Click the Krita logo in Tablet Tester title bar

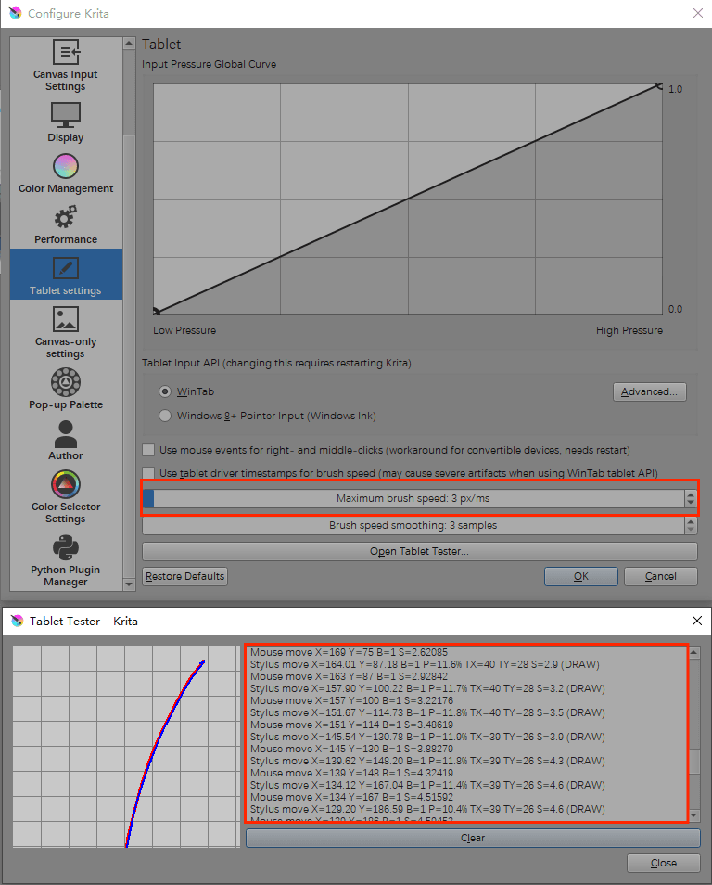click(x=18, y=621)
